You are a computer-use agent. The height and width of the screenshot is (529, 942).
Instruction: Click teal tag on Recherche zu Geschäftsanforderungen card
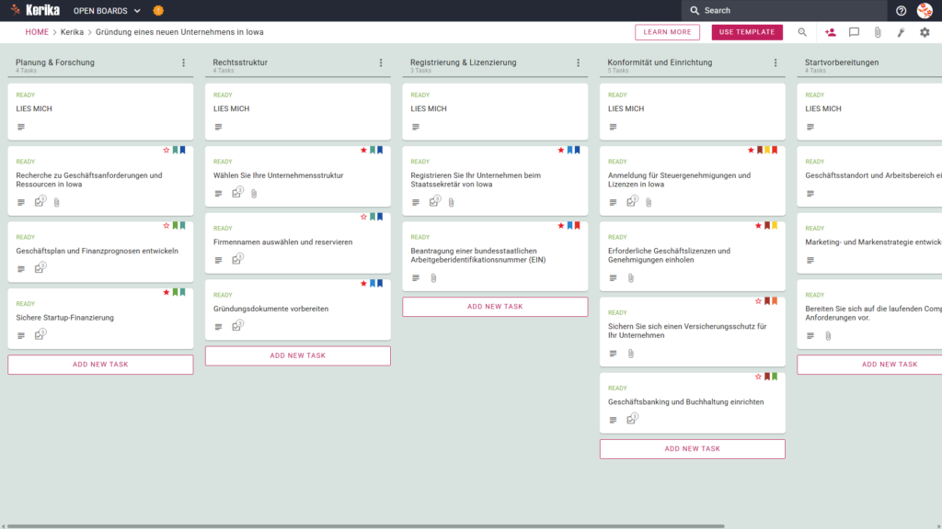click(176, 150)
